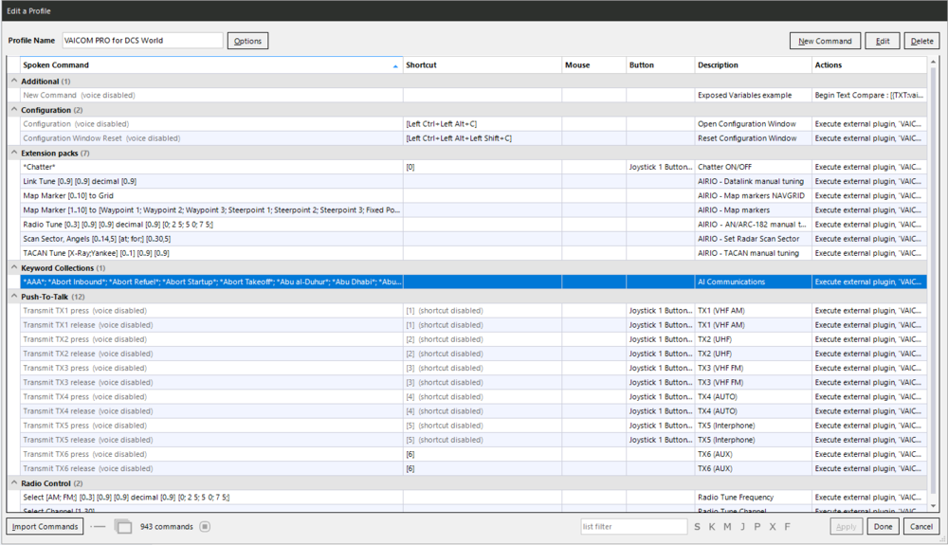Click the scrollbar down arrow
The image size is (948, 545).
click(934, 506)
